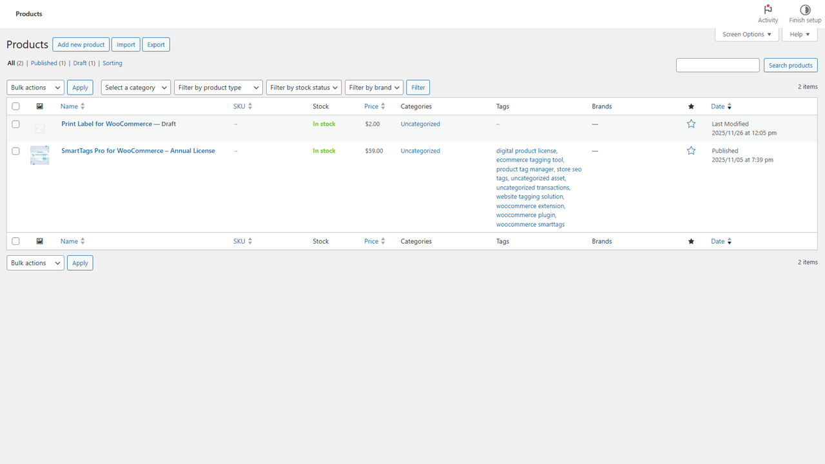Viewport: 825px width, 464px height.
Task: Click the image column header icon
Action: [39, 106]
